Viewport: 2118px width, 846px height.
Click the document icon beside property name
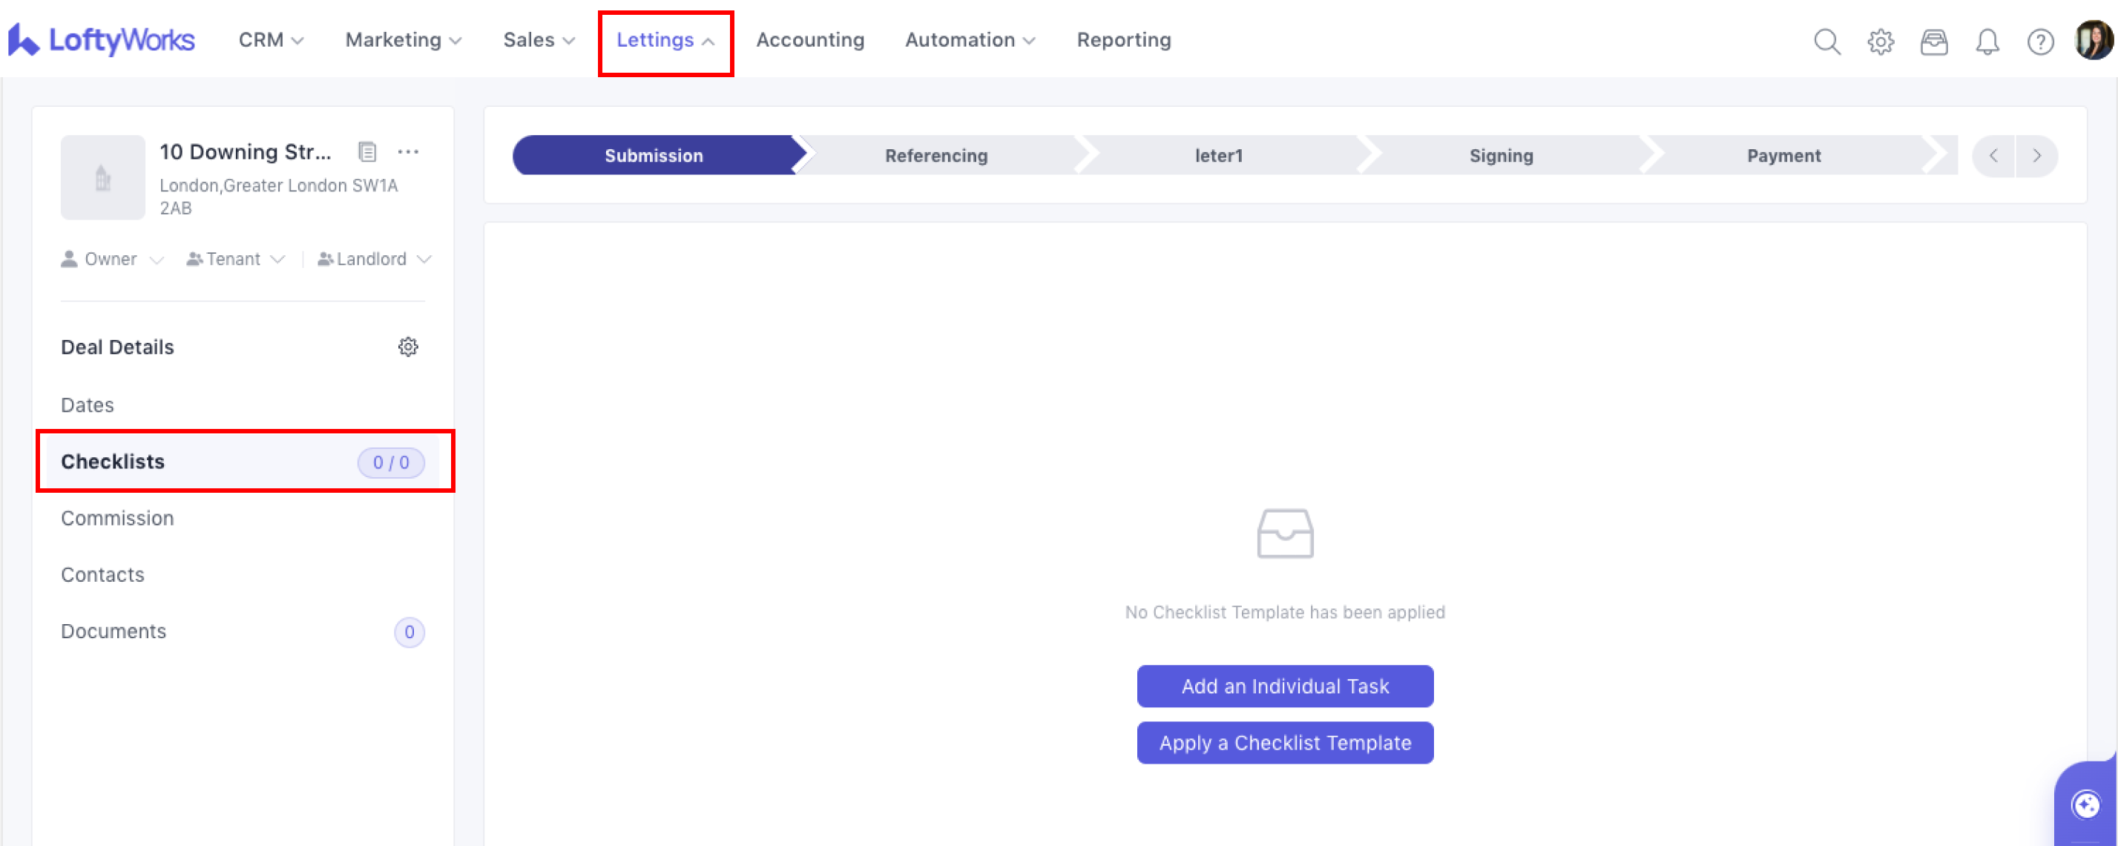366,151
